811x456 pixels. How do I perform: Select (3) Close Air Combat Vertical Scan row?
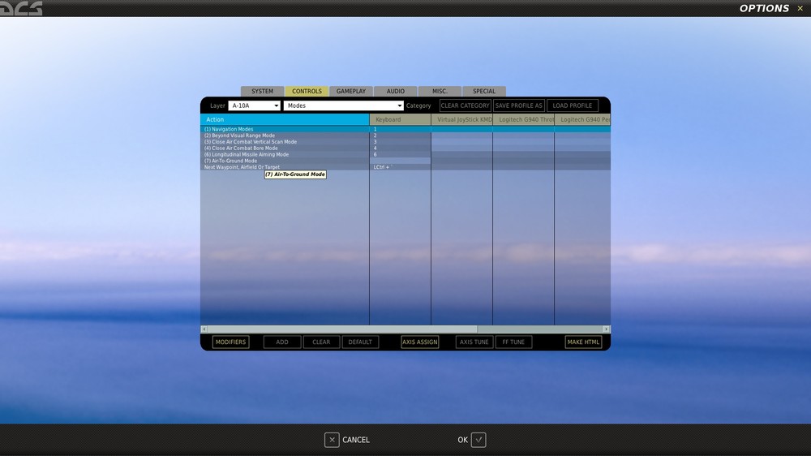[285, 142]
